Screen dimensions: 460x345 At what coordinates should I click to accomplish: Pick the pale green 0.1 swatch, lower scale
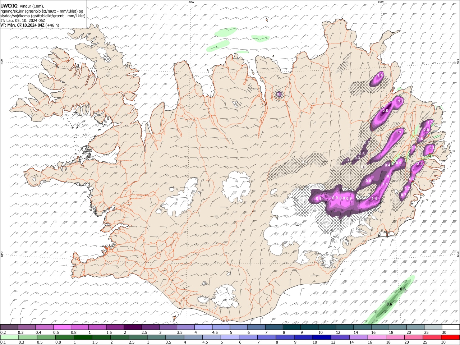[x=10, y=337]
